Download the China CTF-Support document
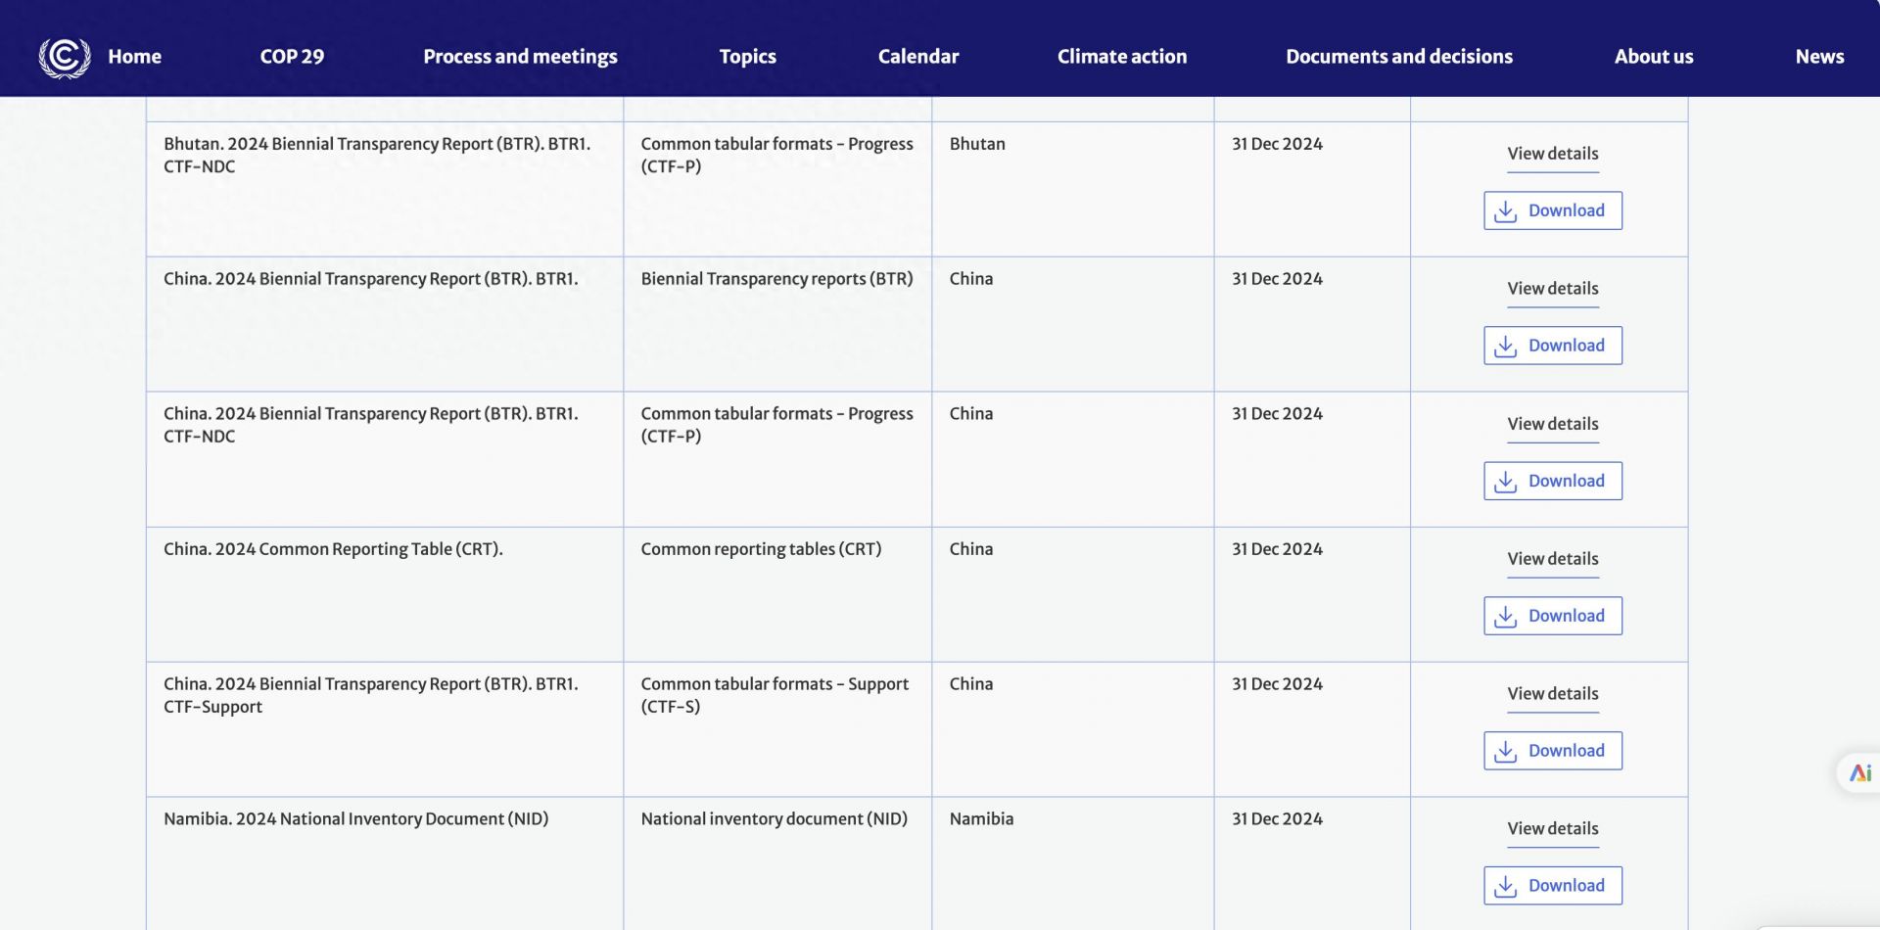 (x=1552, y=751)
